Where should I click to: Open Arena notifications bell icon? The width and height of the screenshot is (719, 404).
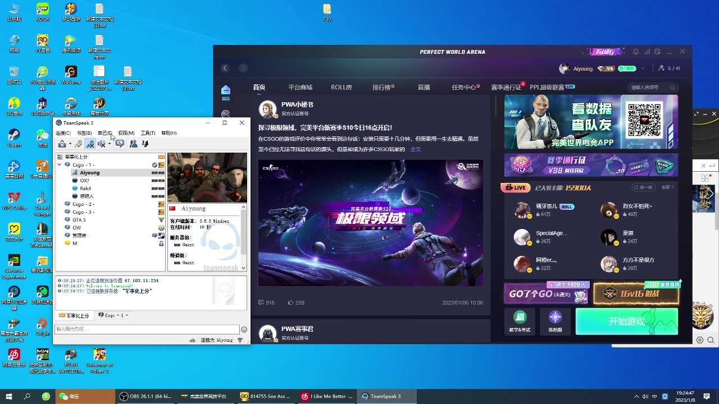click(636, 52)
